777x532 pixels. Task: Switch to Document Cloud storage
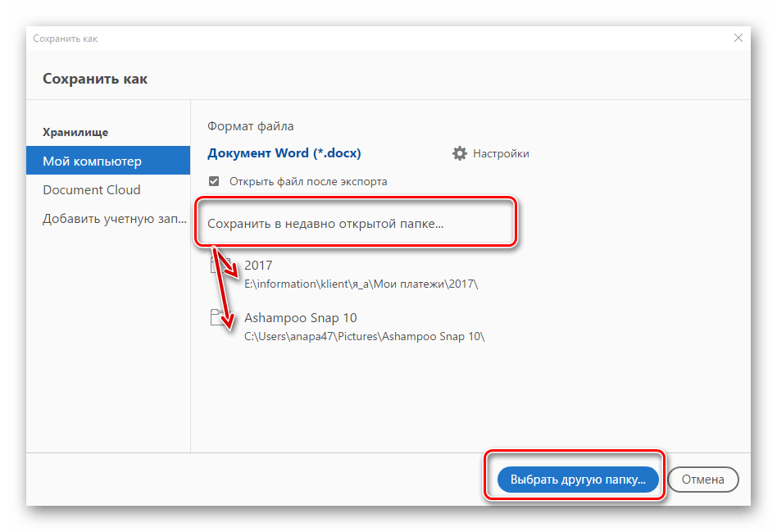(92, 190)
